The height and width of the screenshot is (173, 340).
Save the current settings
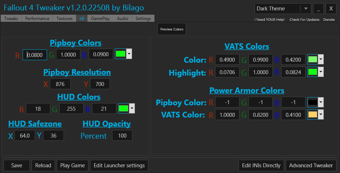(17, 165)
